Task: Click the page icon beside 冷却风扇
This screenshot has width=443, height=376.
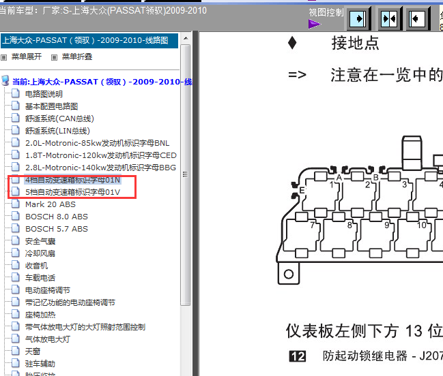Action: (16, 253)
